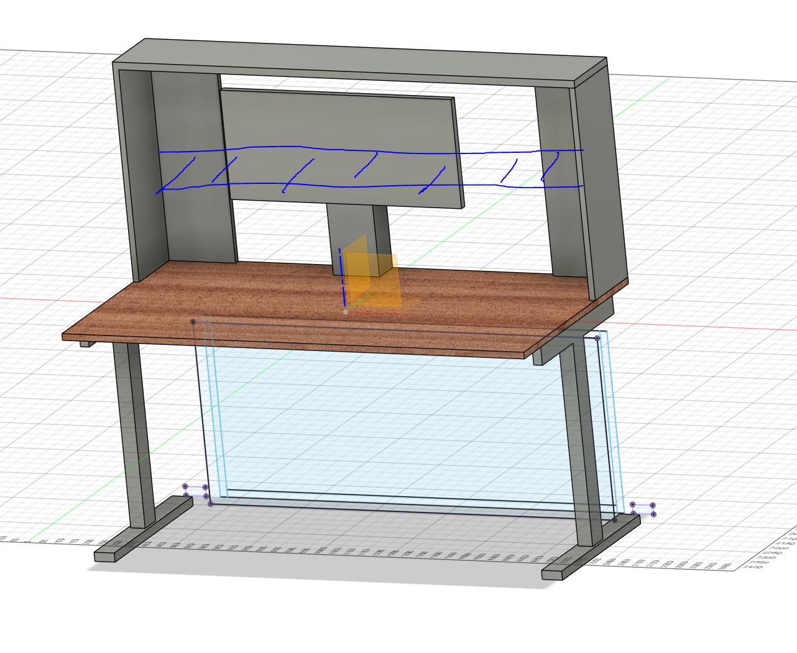
Task: Pick the bottom-left corner point of sketch rectangle
Action: coord(211,504)
